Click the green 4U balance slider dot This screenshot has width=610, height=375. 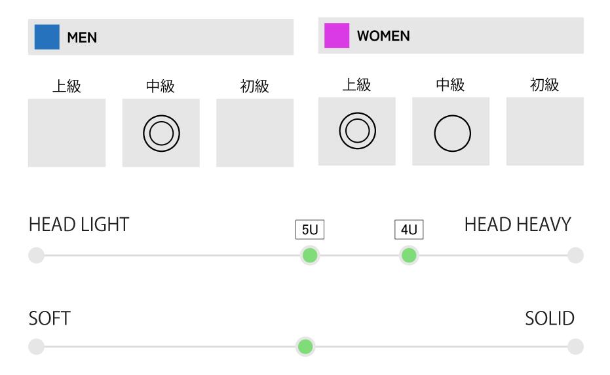point(409,255)
